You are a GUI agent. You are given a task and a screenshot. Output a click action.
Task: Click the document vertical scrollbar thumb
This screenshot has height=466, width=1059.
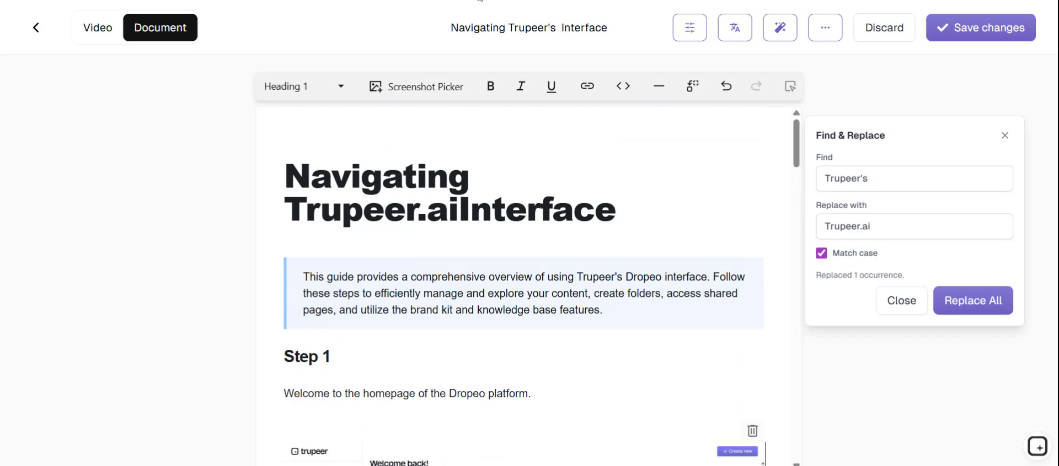click(796, 143)
